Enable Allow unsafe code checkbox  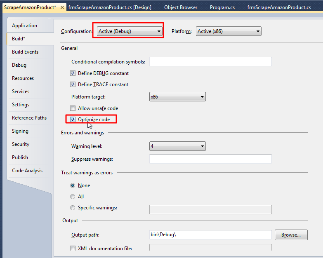(x=73, y=108)
